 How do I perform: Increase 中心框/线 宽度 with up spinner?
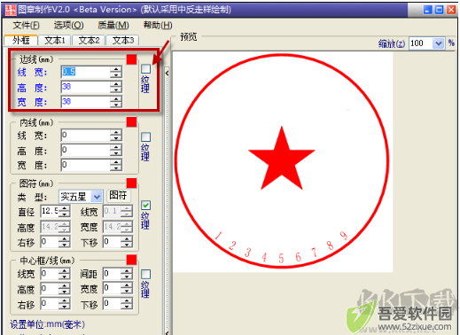click(x=127, y=286)
